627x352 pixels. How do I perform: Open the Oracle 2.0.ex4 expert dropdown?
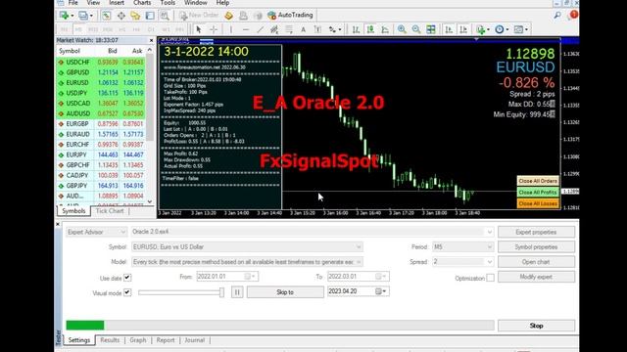point(313,232)
